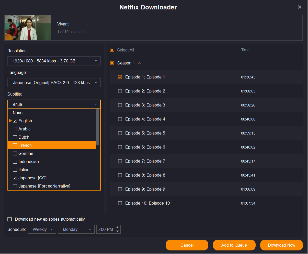The width and height of the screenshot is (308, 254).
Task: Click Episode 3 duration 00:58:26
Action: (x=248, y=105)
